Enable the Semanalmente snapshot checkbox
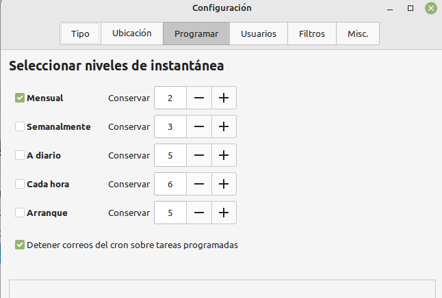The width and height of the screenshot is (442, 298). click(20, 126)
